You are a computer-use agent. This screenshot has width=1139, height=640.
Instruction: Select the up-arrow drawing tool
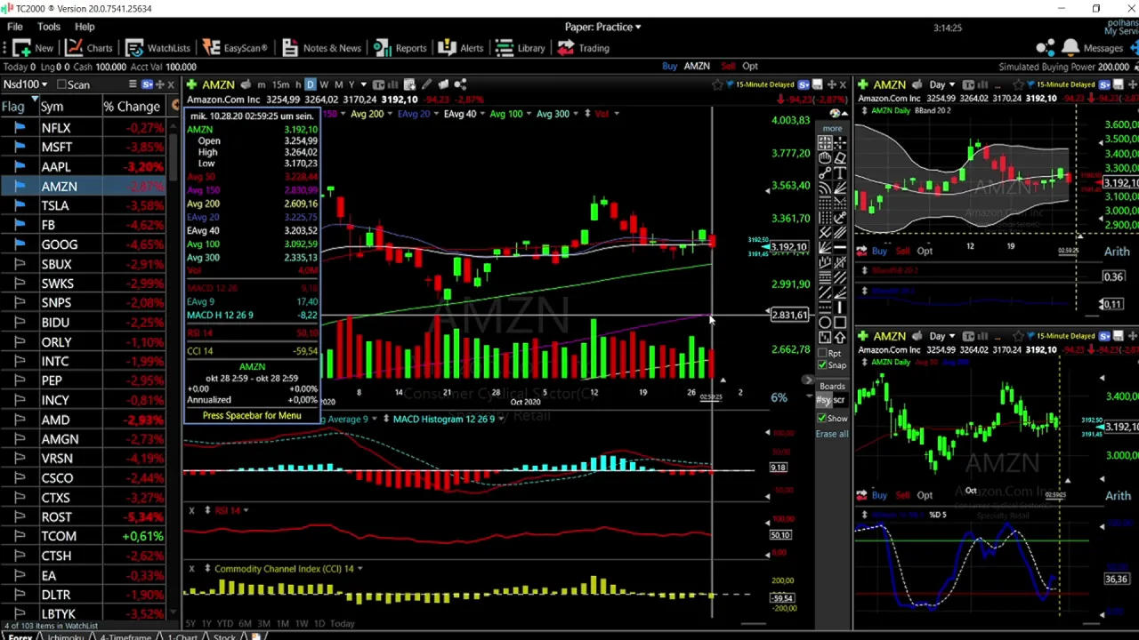(840, 337)
